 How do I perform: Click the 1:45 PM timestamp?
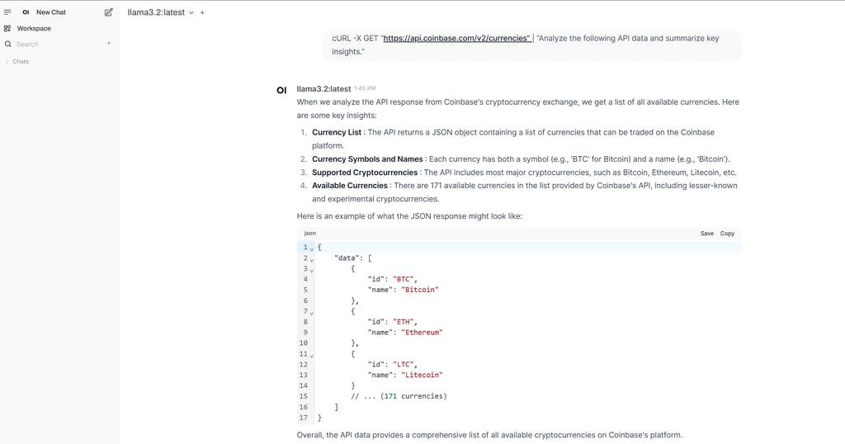365,88
